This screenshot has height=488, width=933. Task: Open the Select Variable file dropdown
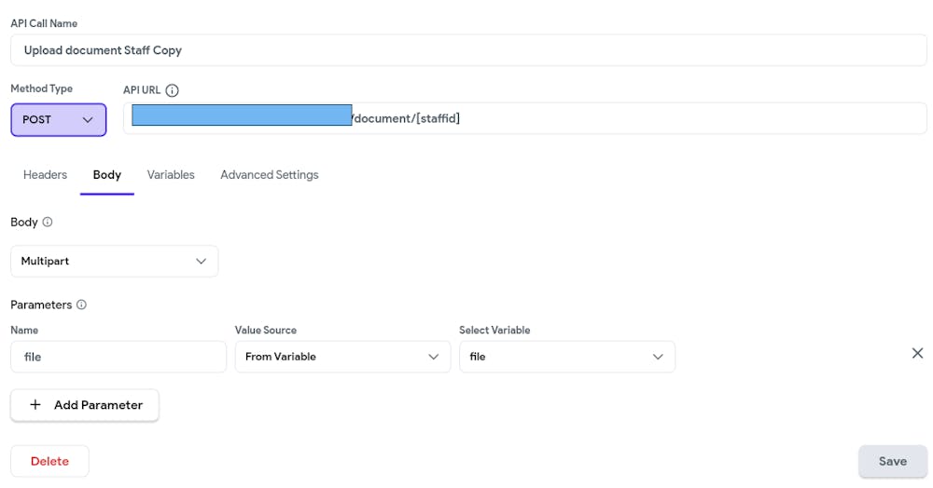pos(566,357)
